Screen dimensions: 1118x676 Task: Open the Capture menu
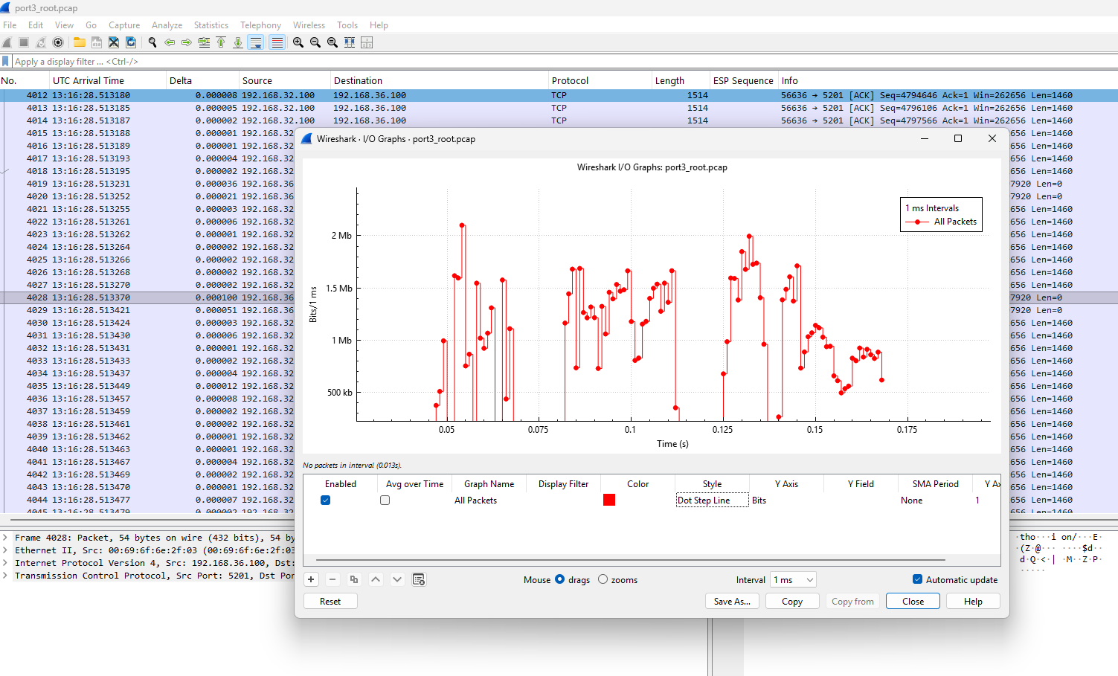pyautogui.click(x=124, y=25)
